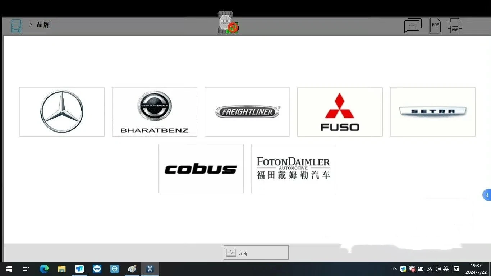
Task: Select the Setra brand tile
Action: pos(433,112)
